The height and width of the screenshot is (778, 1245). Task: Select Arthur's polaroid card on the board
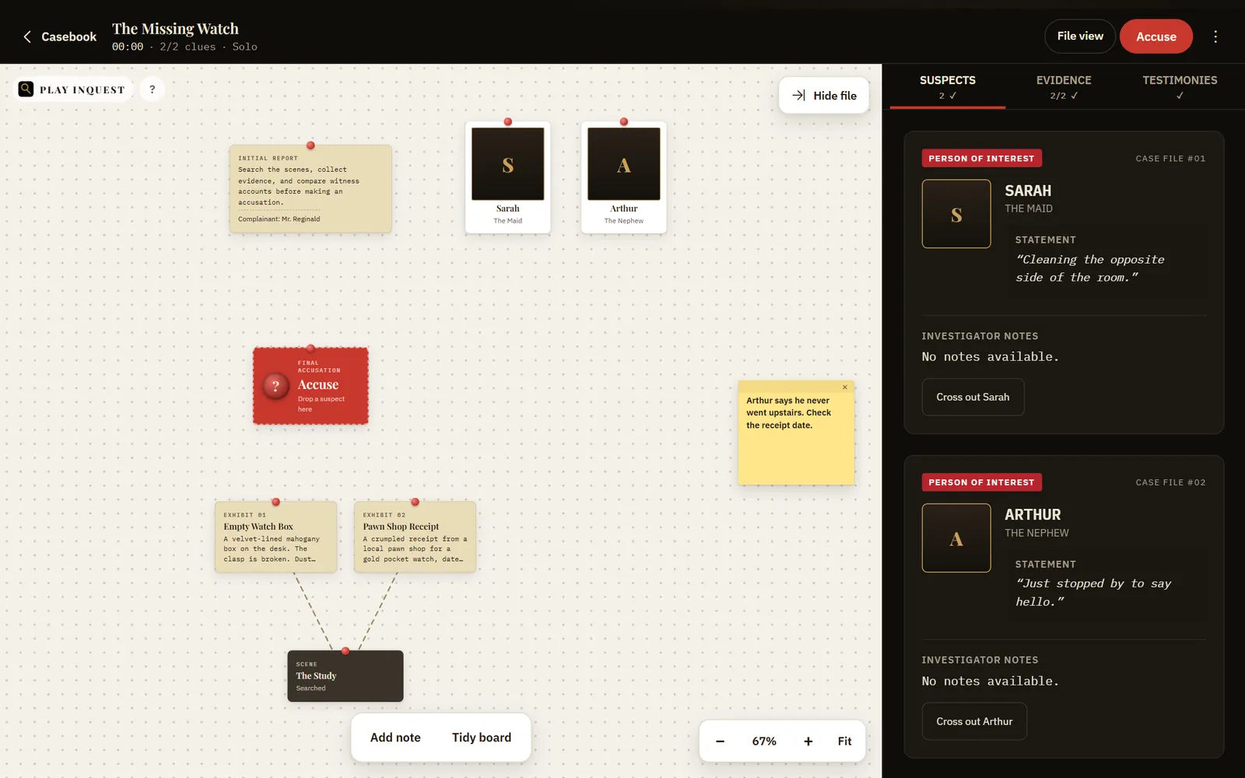pos(624,177)
